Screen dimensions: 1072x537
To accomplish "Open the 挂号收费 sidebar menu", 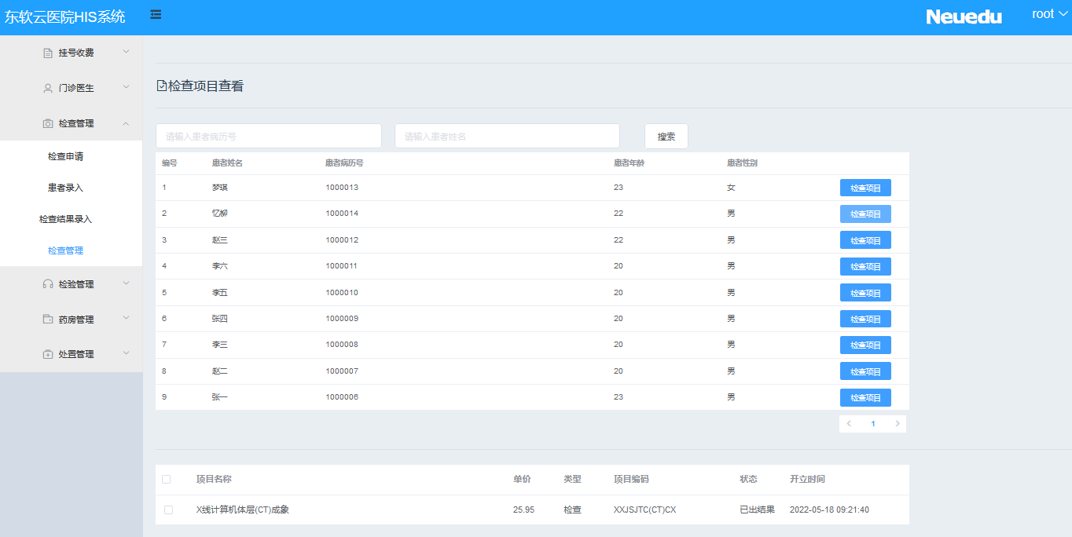I will coord(71,53).
